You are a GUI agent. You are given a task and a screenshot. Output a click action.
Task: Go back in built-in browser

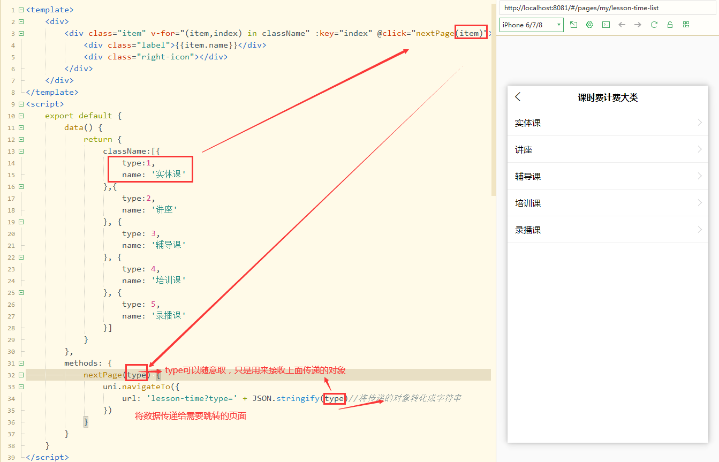pyautogui.click(x=622, y=25)
